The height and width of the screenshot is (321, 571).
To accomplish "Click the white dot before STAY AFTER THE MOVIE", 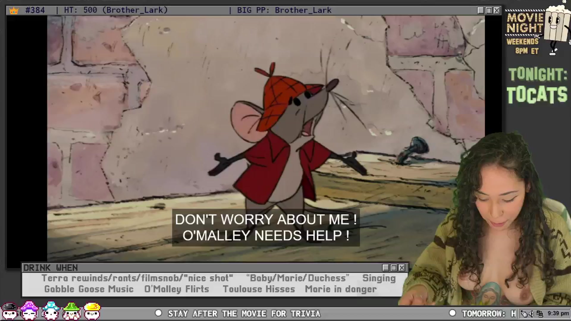I will (x=159, y=313).
